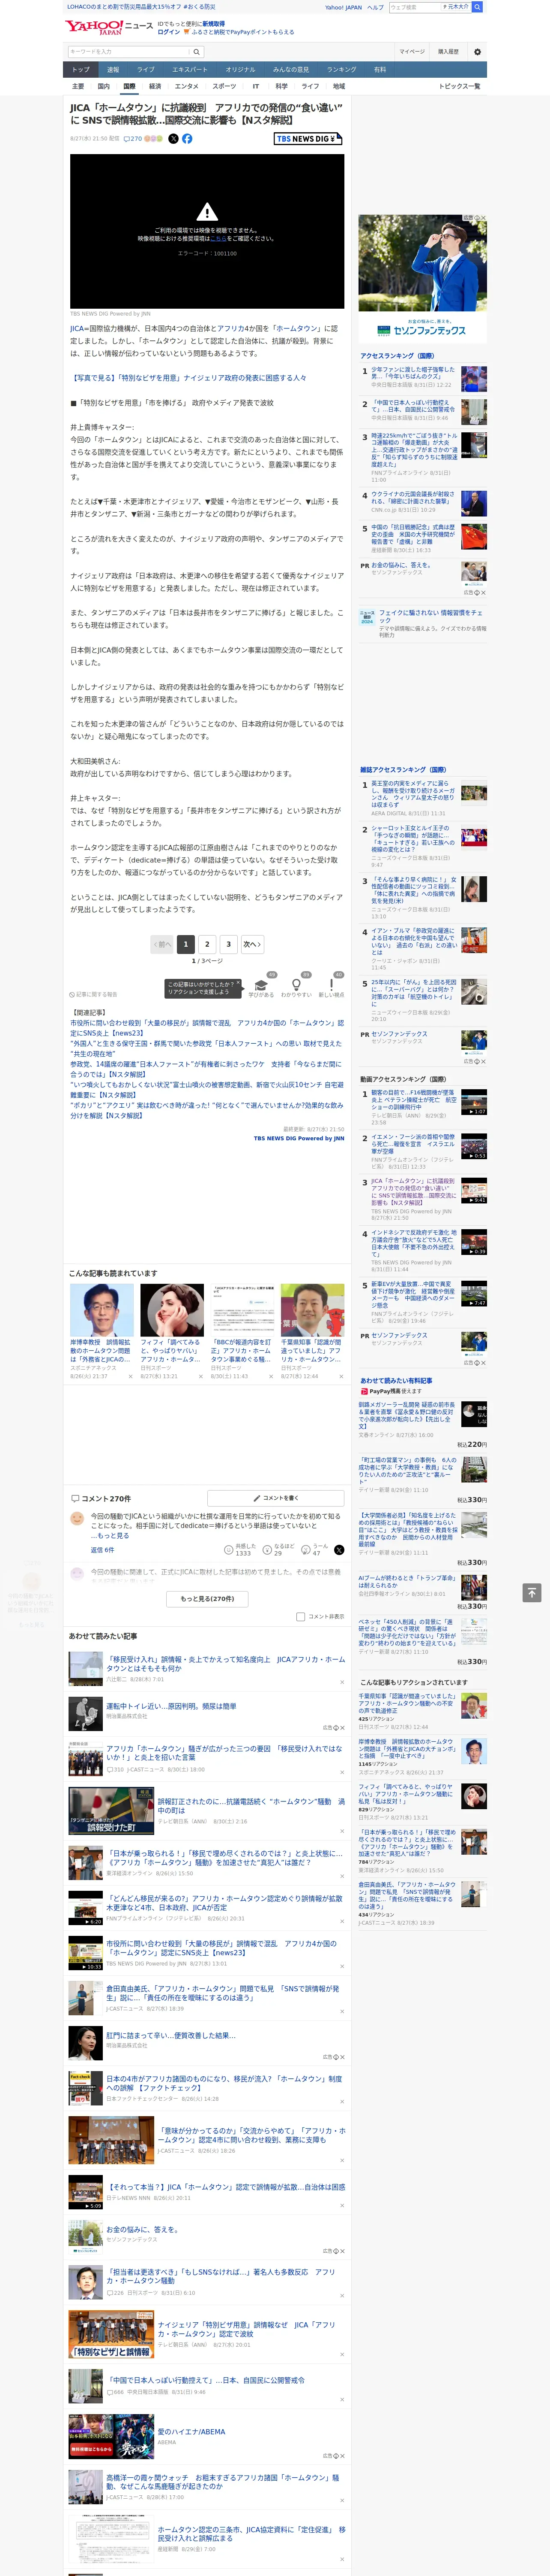The image size is (550, 2576).
Task: Click the blue web search magnifier button
Action: click(477, 7)
